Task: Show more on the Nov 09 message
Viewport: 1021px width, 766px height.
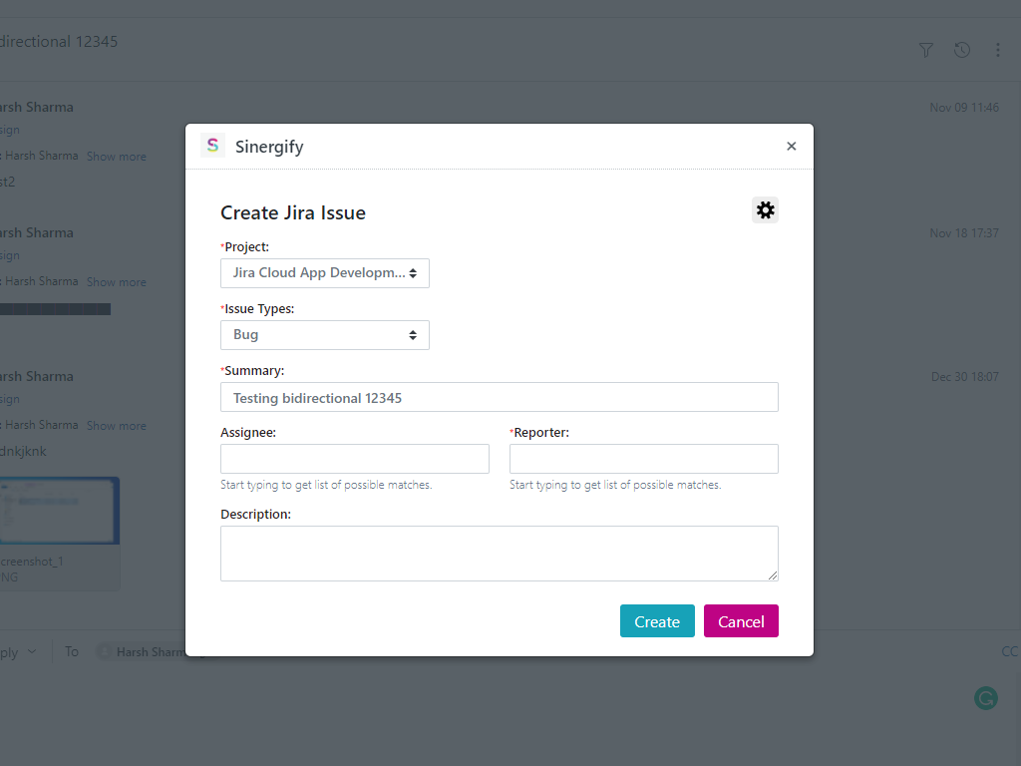Action: pyautogui.click(x=117, y=157)
